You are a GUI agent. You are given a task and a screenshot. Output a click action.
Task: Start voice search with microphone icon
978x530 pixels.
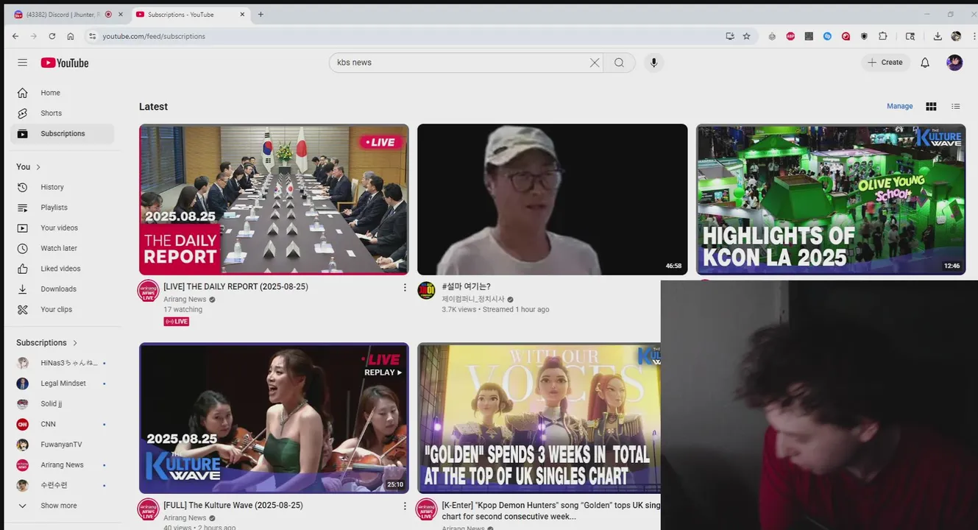pos(653,63)
